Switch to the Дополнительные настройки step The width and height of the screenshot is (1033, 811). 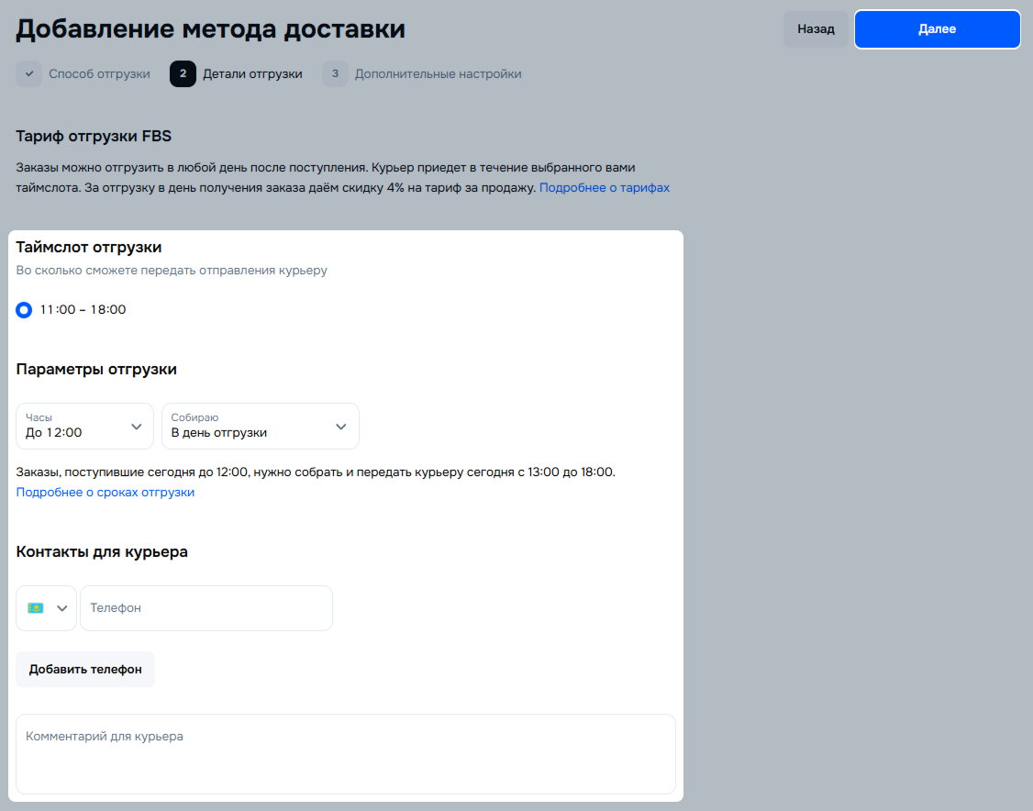[x=438, y=74]
